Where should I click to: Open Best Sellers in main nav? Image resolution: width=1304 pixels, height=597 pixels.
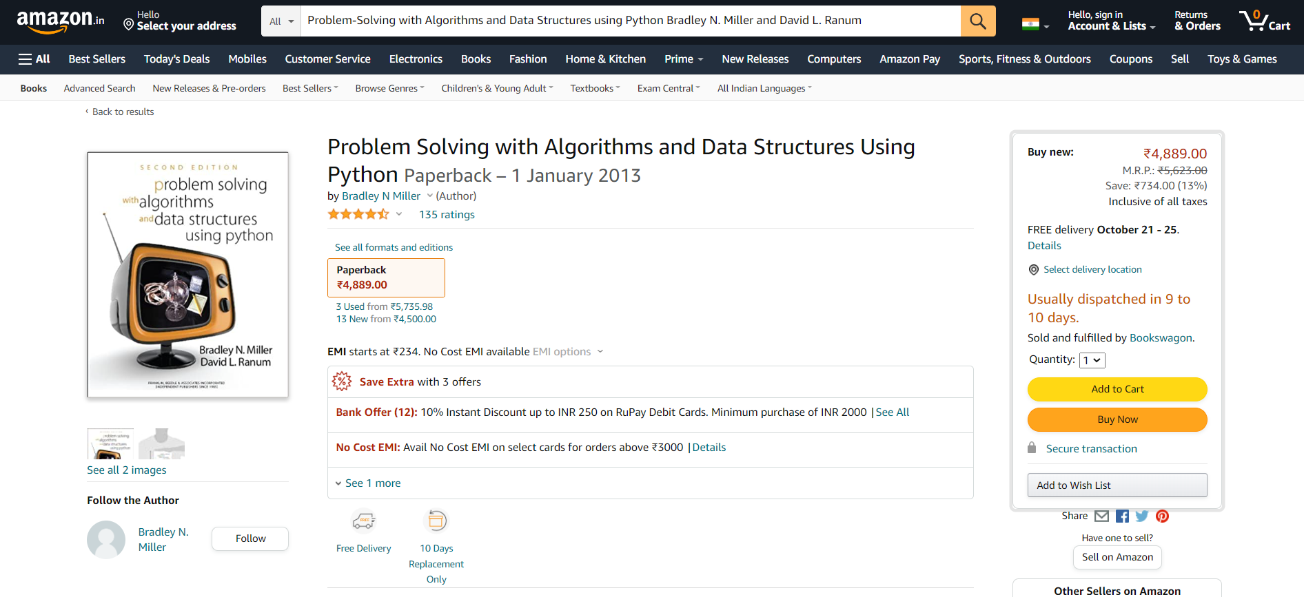pyautogui.click(x=97, y=59)
